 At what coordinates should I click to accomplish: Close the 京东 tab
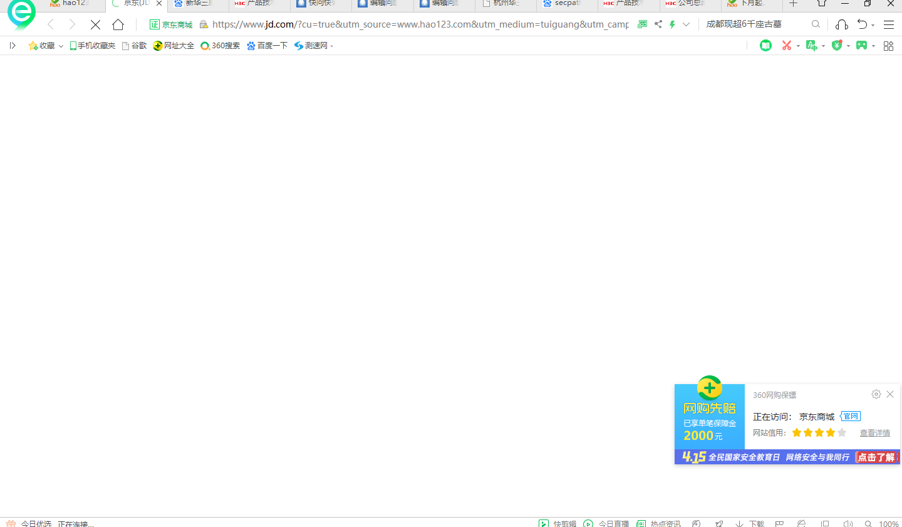[x=159, y=4]
